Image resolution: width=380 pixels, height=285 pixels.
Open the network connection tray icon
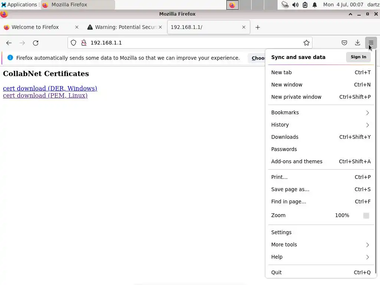coord(285,4)
